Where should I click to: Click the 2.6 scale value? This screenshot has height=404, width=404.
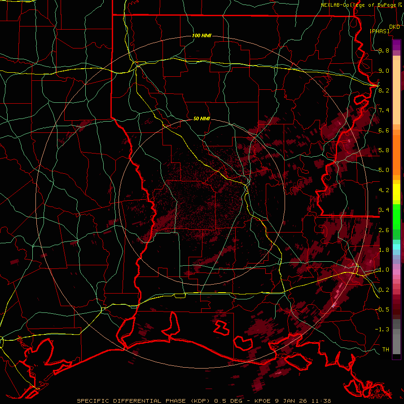coord(384,230)
